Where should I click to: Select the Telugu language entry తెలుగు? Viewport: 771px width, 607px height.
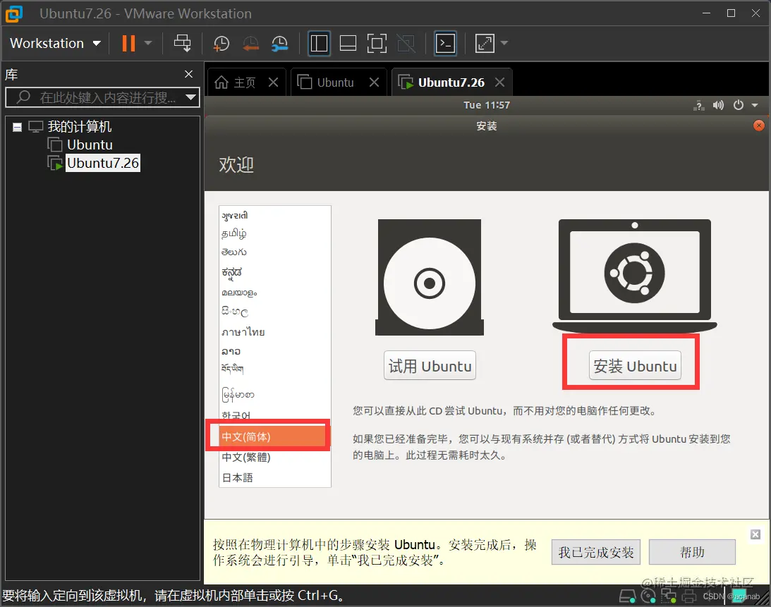tap(234, 252)
